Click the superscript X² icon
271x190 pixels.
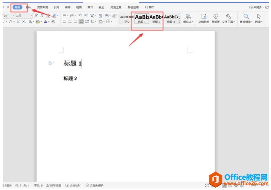tap(18, 22)
